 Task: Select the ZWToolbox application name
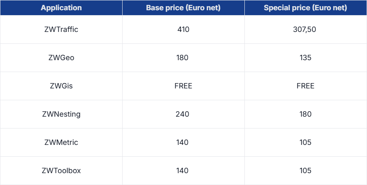click(x=62, y=171)
